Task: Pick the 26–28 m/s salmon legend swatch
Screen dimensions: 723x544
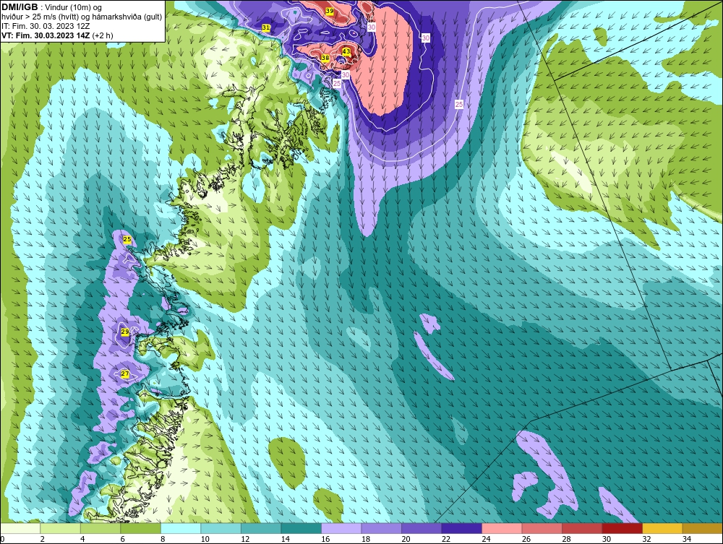Action: click(x=542, y=528)
